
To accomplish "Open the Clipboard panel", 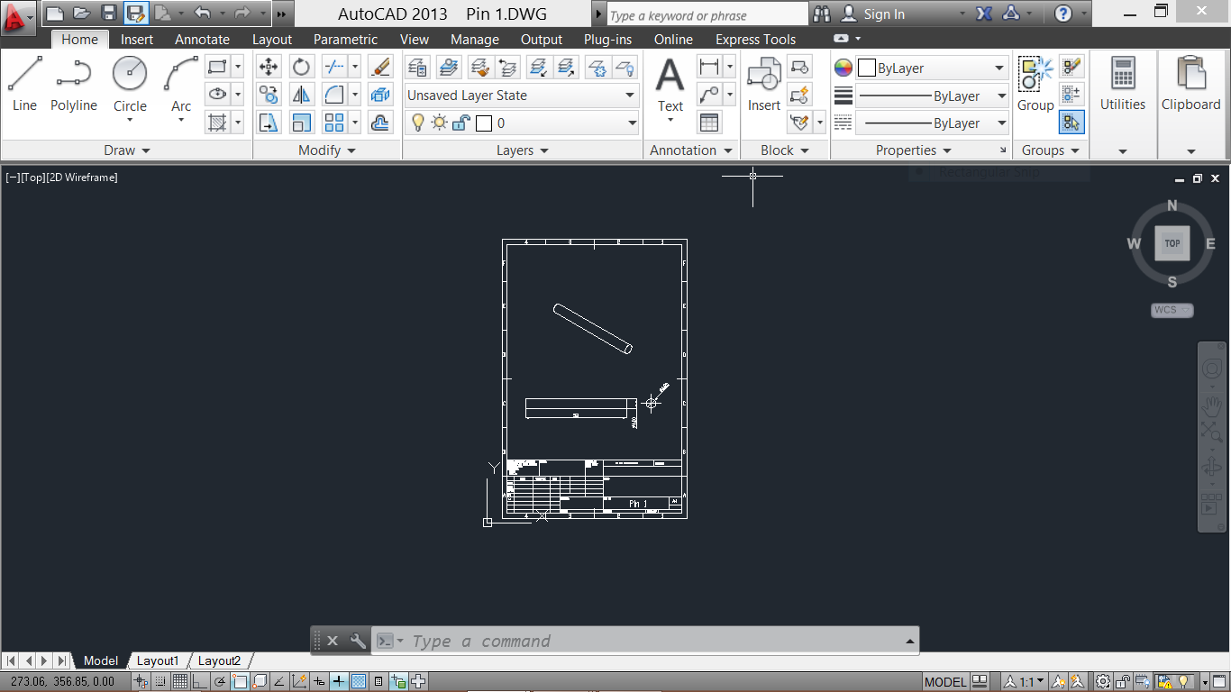I will tap(1190, 84).
